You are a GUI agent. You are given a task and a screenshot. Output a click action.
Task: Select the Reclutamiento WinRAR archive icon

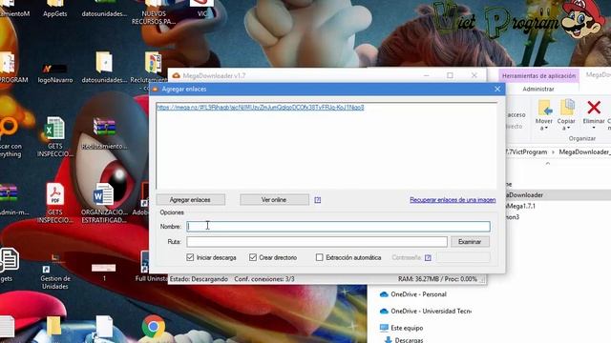pyautogui.click(x=104, y=128)
